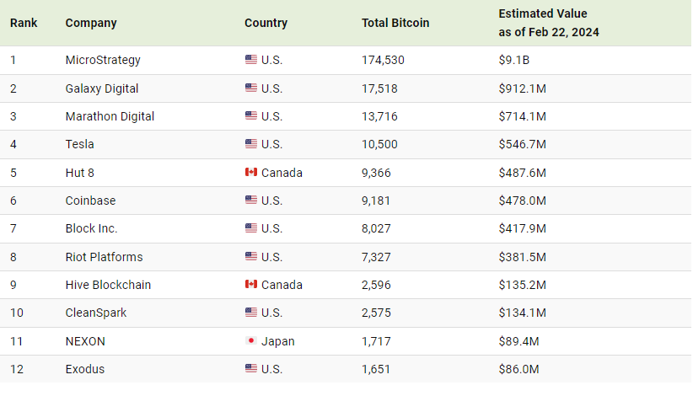Viewport: 693px width, 412px height.
Task: Click the Japan flag in NEXON row
Action: (x=250, y=341)
